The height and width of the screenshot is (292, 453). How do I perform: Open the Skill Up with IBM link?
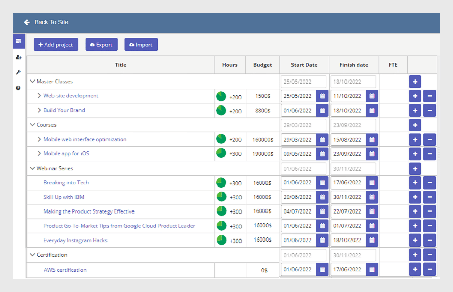64,197
